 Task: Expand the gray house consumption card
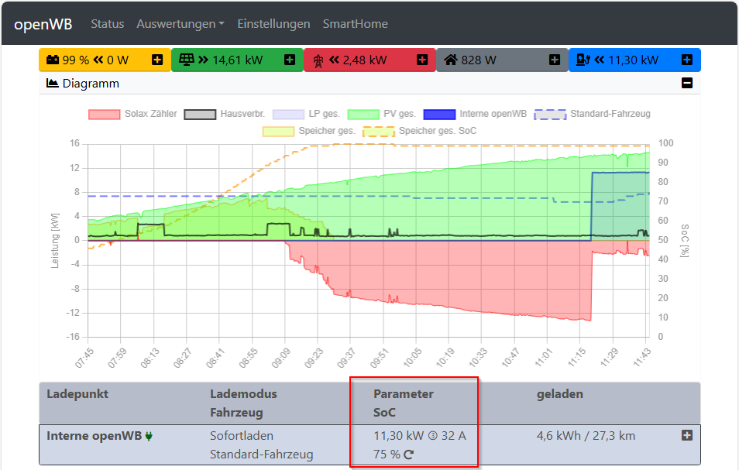click(x=555, y=60)
